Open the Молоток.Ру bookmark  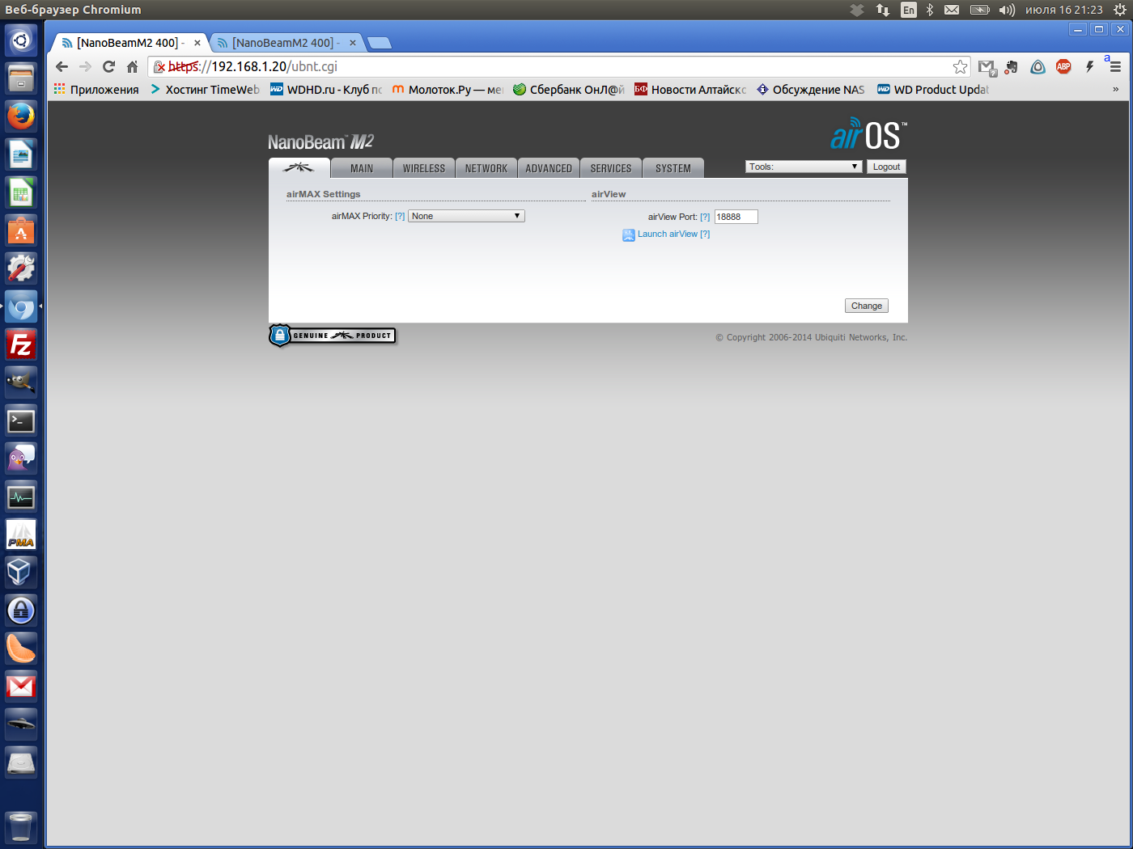pyautogui.click(x=448, y=89)
